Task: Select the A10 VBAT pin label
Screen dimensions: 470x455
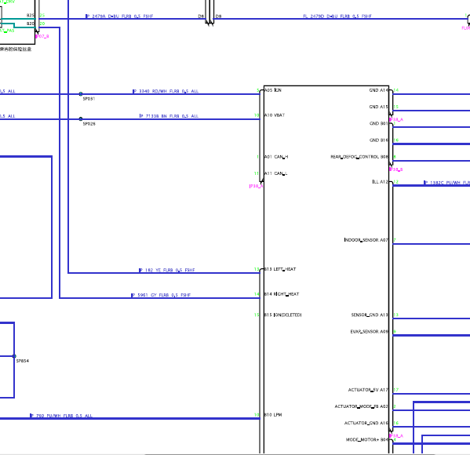Action: coord(275,115)
